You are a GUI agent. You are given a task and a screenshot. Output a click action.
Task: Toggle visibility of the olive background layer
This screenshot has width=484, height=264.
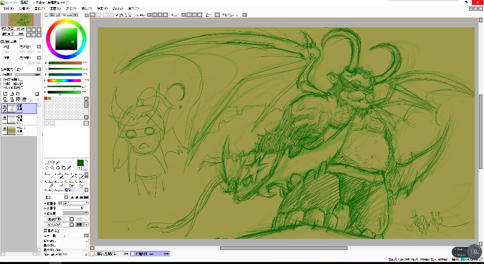pos(5,128)
